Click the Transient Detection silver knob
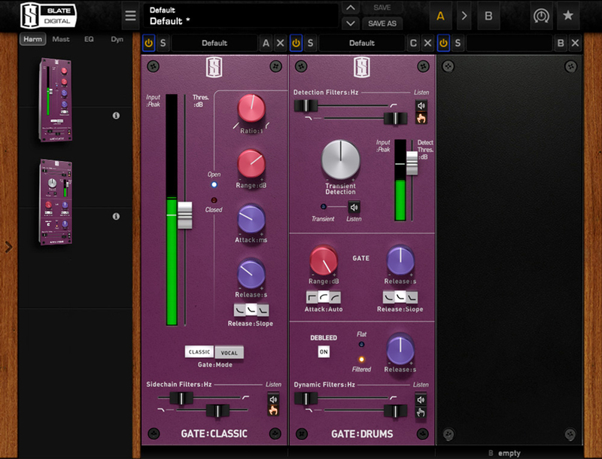The height and width of the screenshot is (459, 602). tap(341, 160)
